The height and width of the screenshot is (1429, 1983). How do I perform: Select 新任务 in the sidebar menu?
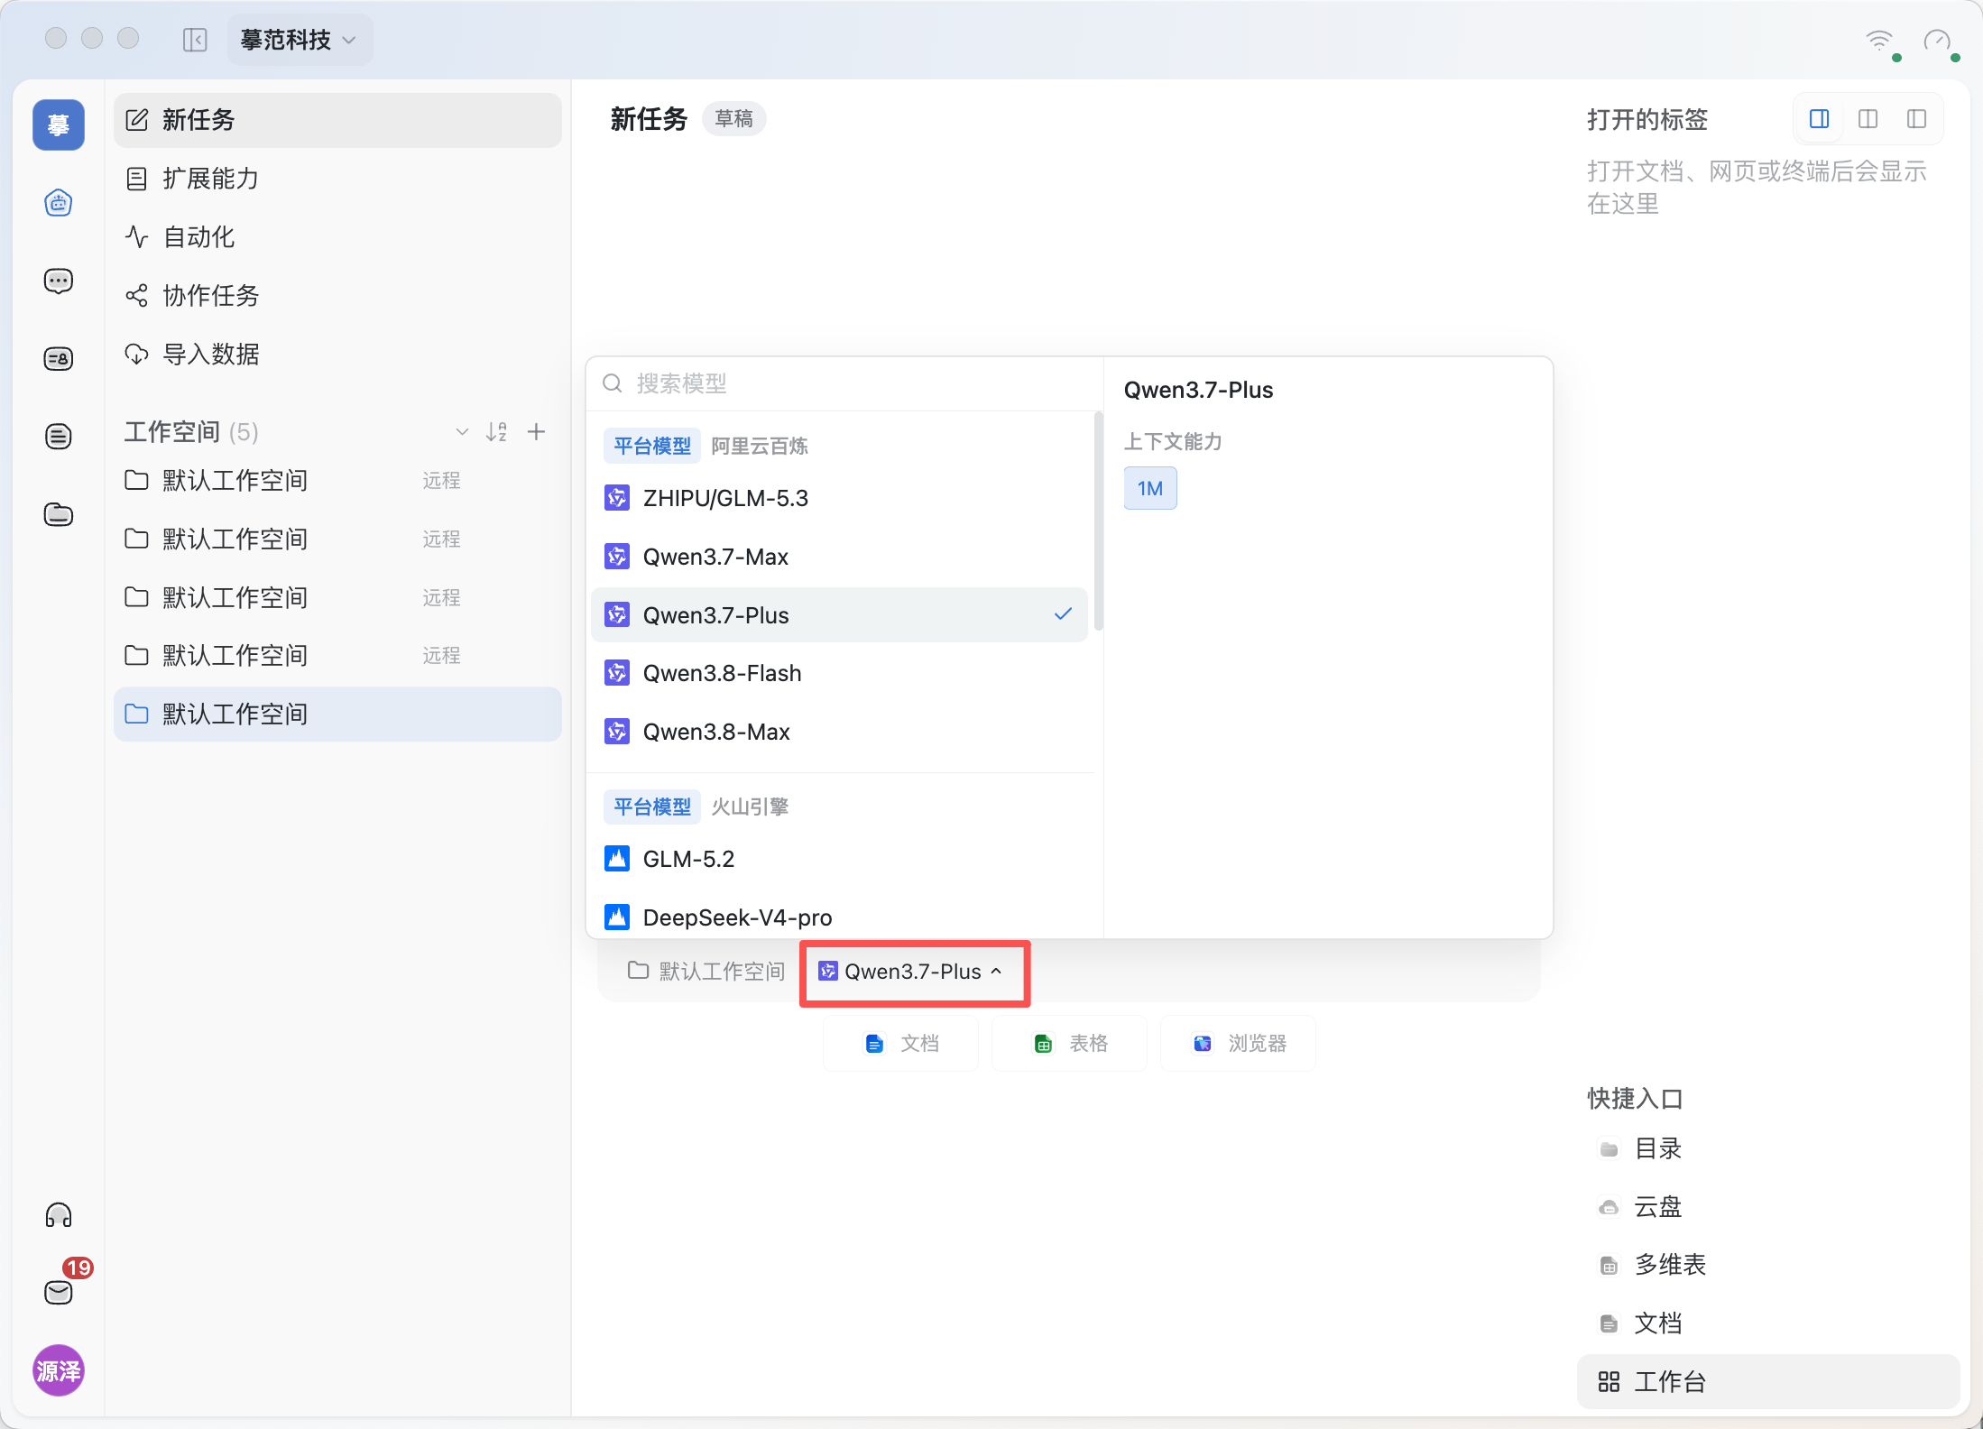pos(337,120)
